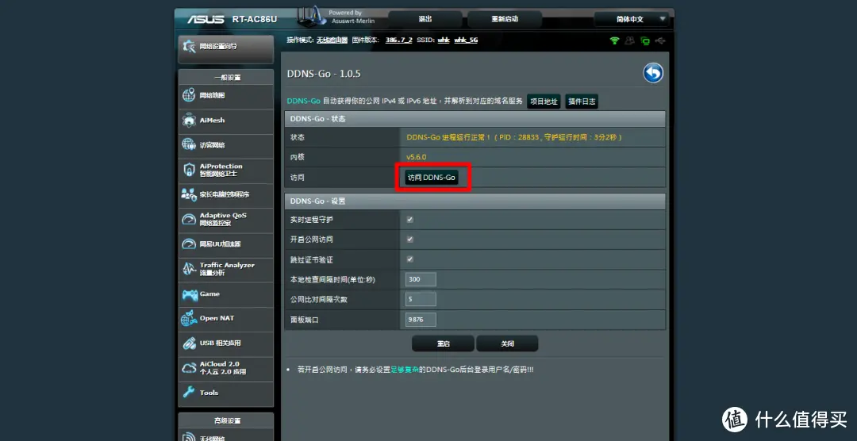The height and width of the screenshot is (441, 857).
Task: Click the 重新启动 reboot tab
Action: point(505,19)
